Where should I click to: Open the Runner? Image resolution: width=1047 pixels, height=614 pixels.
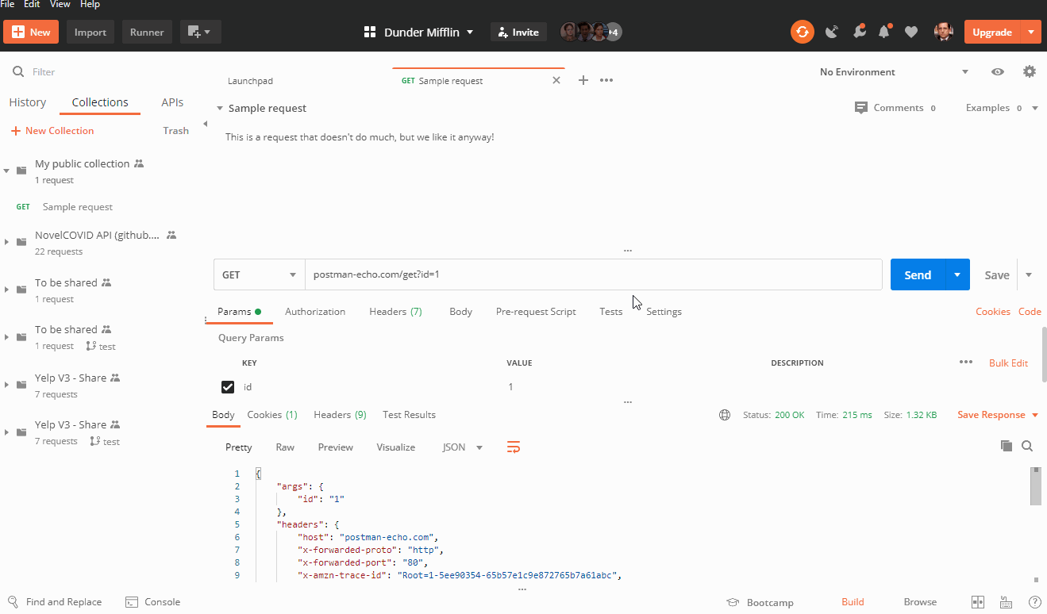147,32
